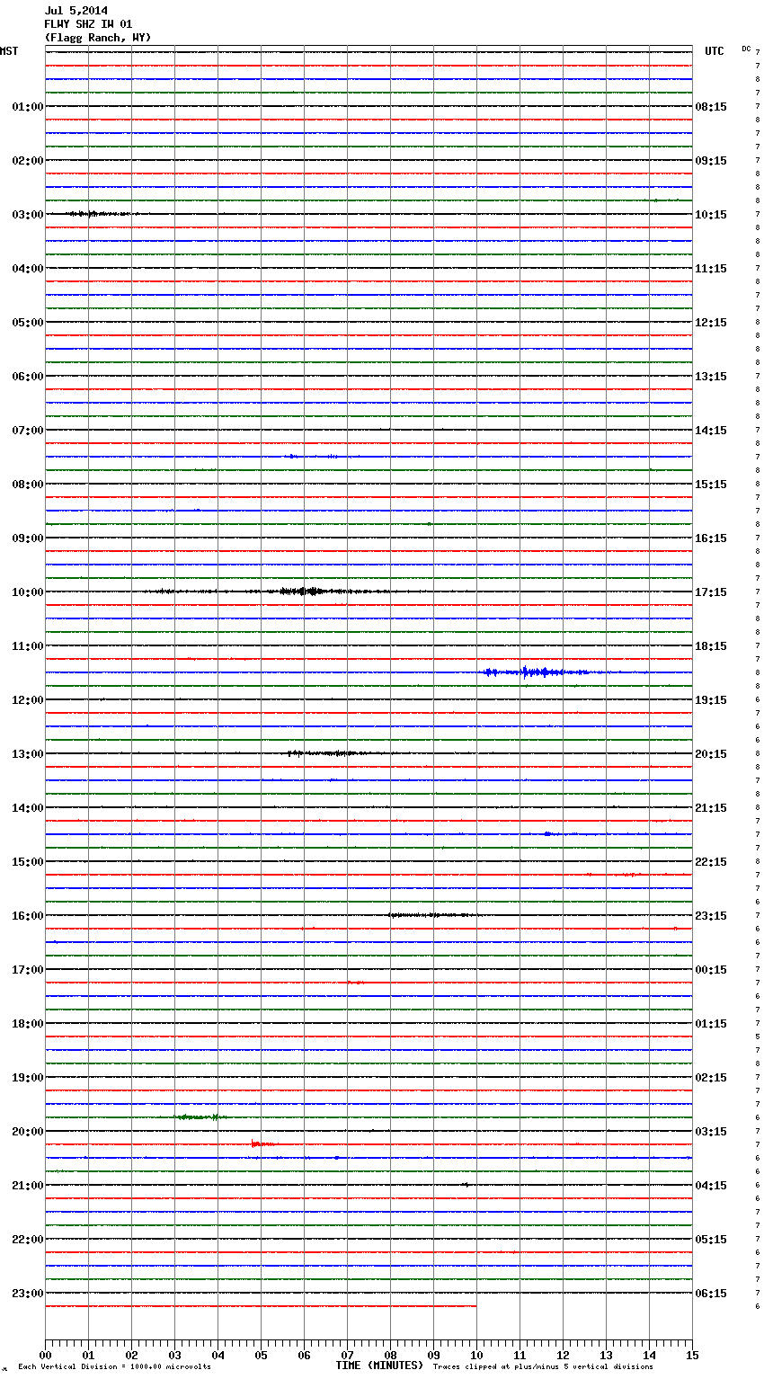
Task: Select the 20:00 MST time label
Action: 27,1132
